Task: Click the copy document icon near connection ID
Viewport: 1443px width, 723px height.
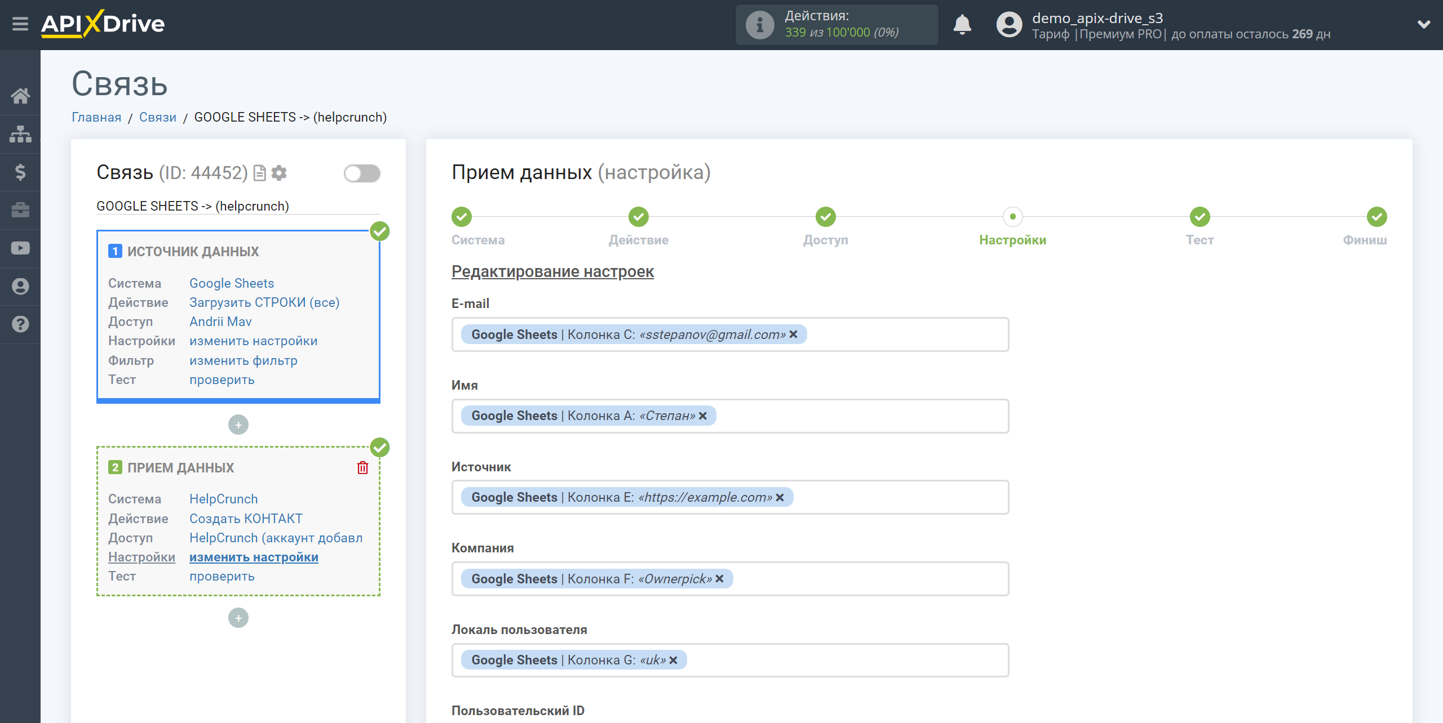Action: [260, 173]
